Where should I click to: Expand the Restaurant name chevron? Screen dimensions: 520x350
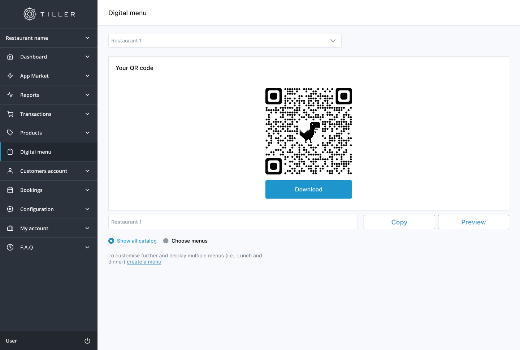click(87, 38)
